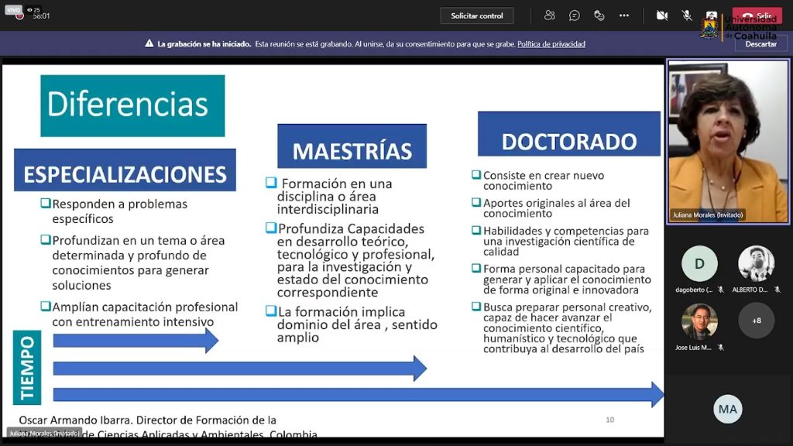Open the three-dots more actions menu
Image resolution: width=793 pixels, height=446 pixels.
[x=624, y=15]
